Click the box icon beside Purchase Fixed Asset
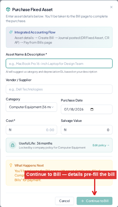This screenshot has width=118, height=207. pos(8,10)
